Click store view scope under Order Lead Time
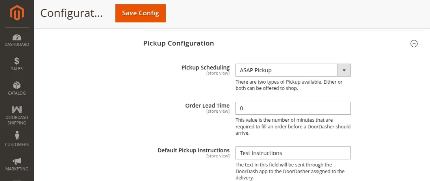Screen dimensions: 430x181 click(x=218, y=111)
